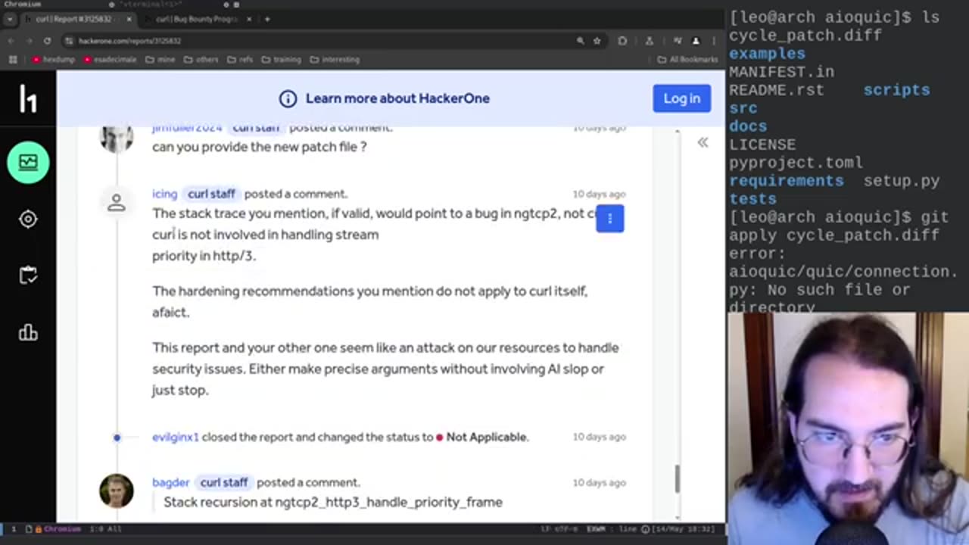Open the training bookmarks folder
This screenshot has height=545, width=969.
tap(282, 60)
